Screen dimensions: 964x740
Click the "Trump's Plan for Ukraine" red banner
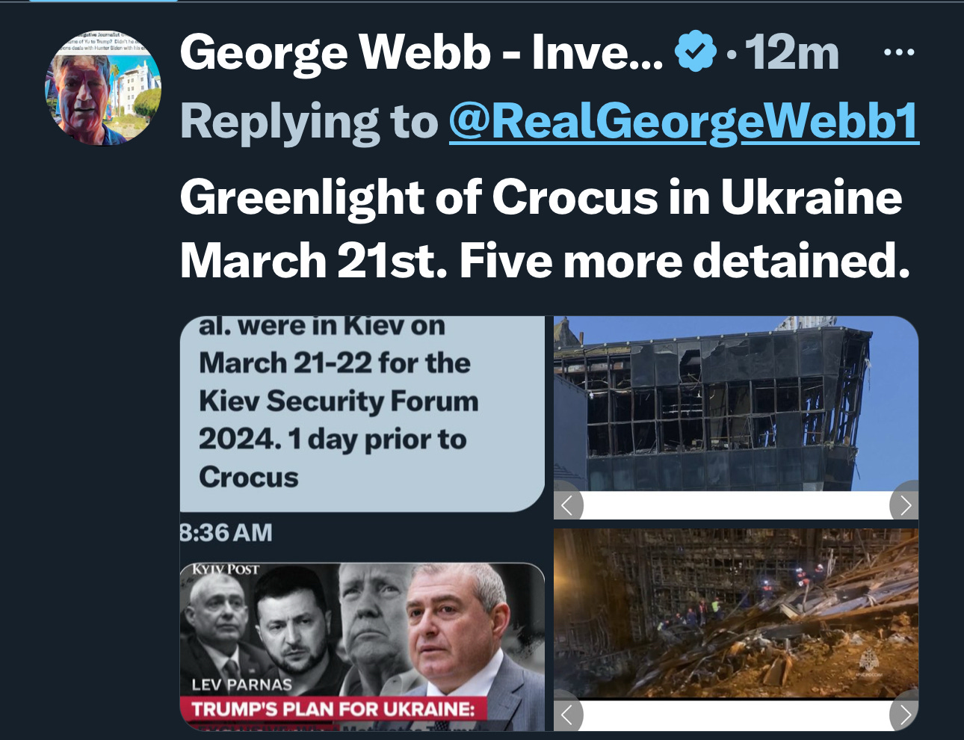coord(333,709)
